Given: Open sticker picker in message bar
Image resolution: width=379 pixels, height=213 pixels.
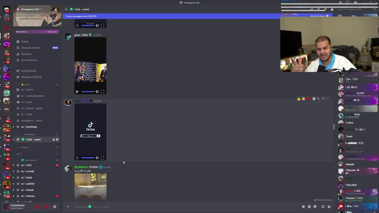Looking at the screenshot, I should pos(315,207).
